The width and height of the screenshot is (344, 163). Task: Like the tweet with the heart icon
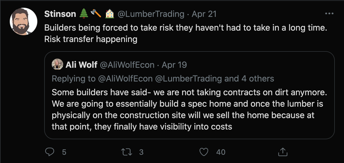204,152
